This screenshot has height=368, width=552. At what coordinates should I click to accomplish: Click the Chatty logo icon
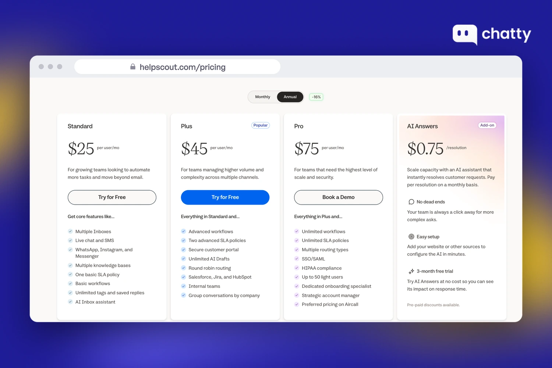[x=465, y=35]
